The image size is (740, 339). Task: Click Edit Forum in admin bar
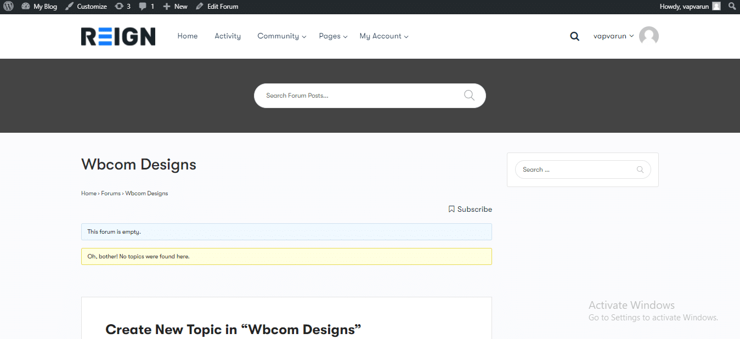click(217, 7)
